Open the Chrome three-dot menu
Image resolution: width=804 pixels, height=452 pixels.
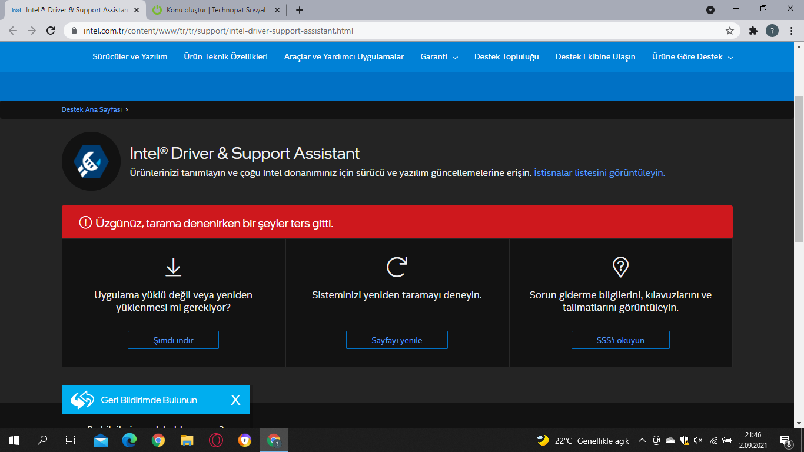coord(791,31)
